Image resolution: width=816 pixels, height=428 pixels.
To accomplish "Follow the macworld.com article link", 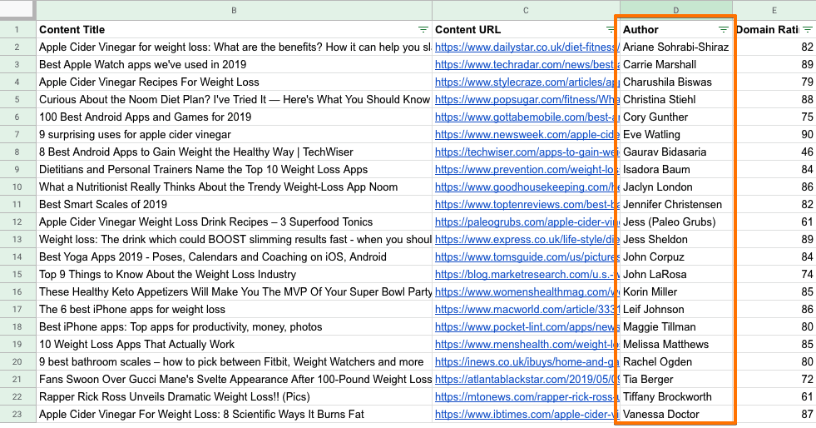I will click(x=526, y=310).
